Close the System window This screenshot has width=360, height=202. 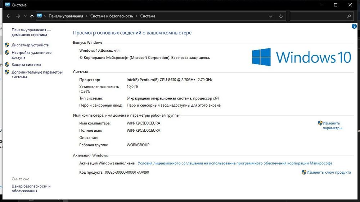click(x=350, y=5)
